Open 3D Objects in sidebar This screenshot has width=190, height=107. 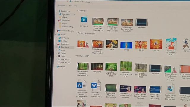(x=65, y=38)
